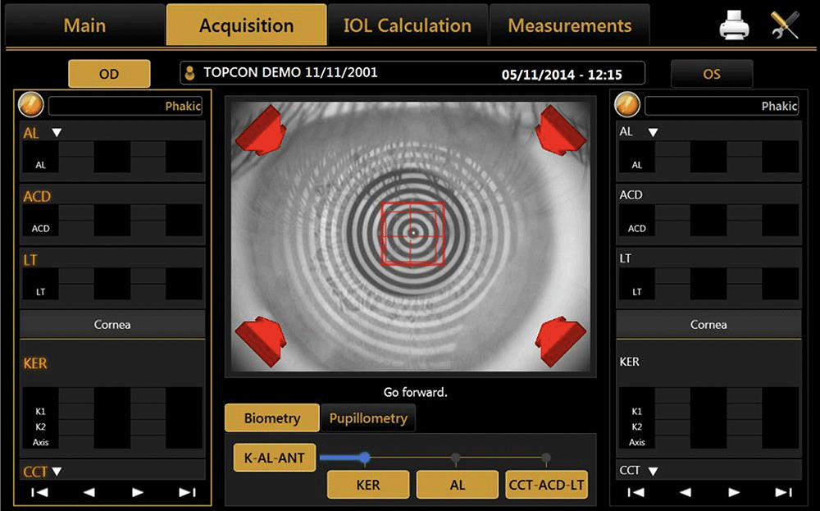Go to last record in OS panel

point(783,492)
